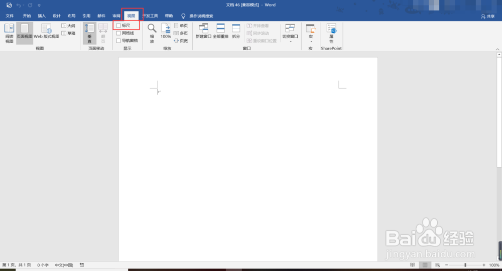Click 并排查看 view side by side
The height and width of the screenshot is (271, 502).
(x=258, y=26)
